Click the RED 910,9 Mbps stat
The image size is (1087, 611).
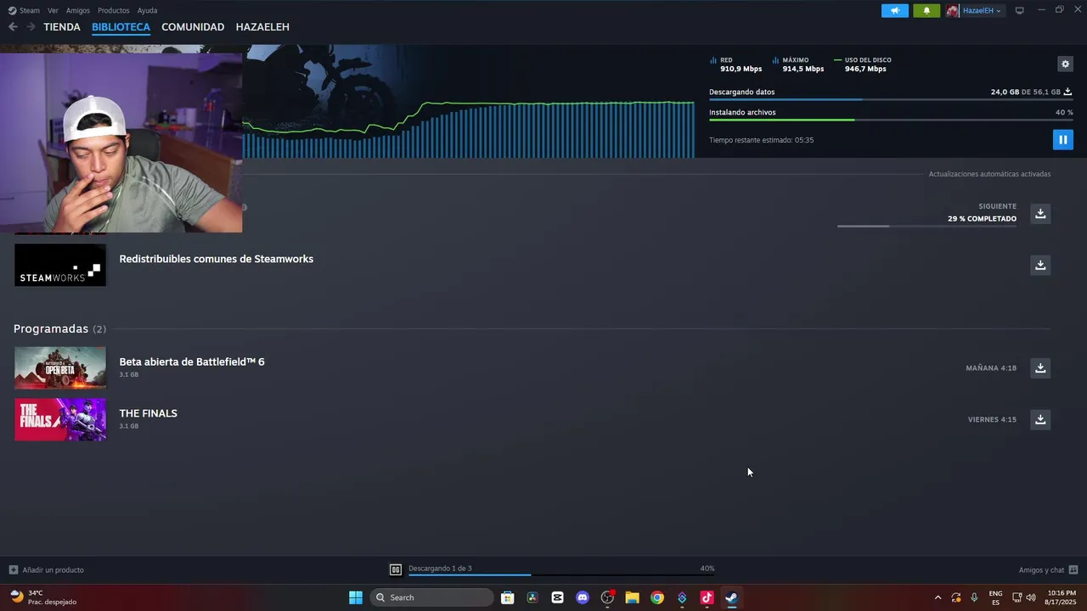pos(735,64)
